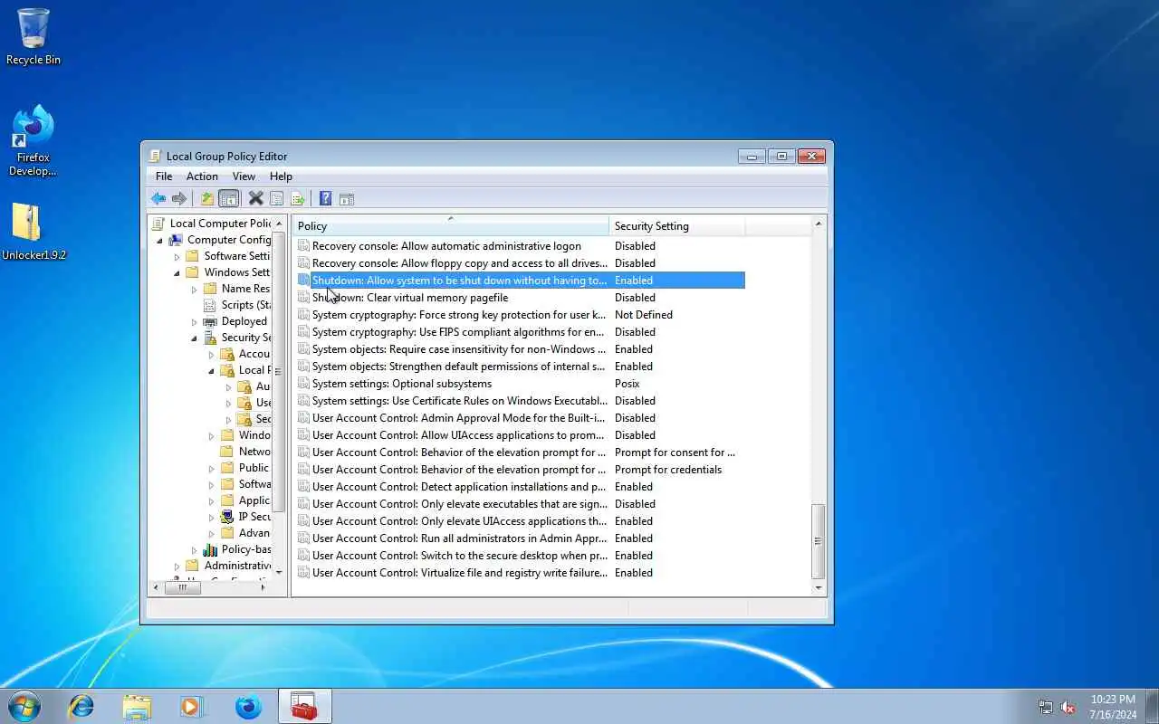Click the Forward arrow in the toolbar
This screenshot has height=724, width=1159.
click(x=179, y=198)
